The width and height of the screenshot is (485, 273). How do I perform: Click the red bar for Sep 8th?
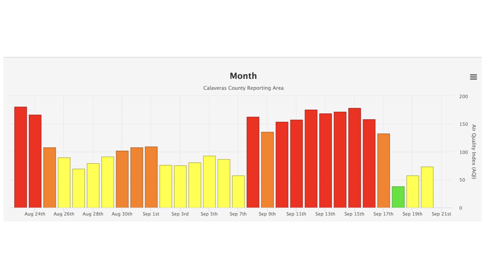tap(253, 162)
